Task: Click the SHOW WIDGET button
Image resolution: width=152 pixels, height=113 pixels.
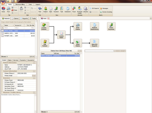Action: 121,51
